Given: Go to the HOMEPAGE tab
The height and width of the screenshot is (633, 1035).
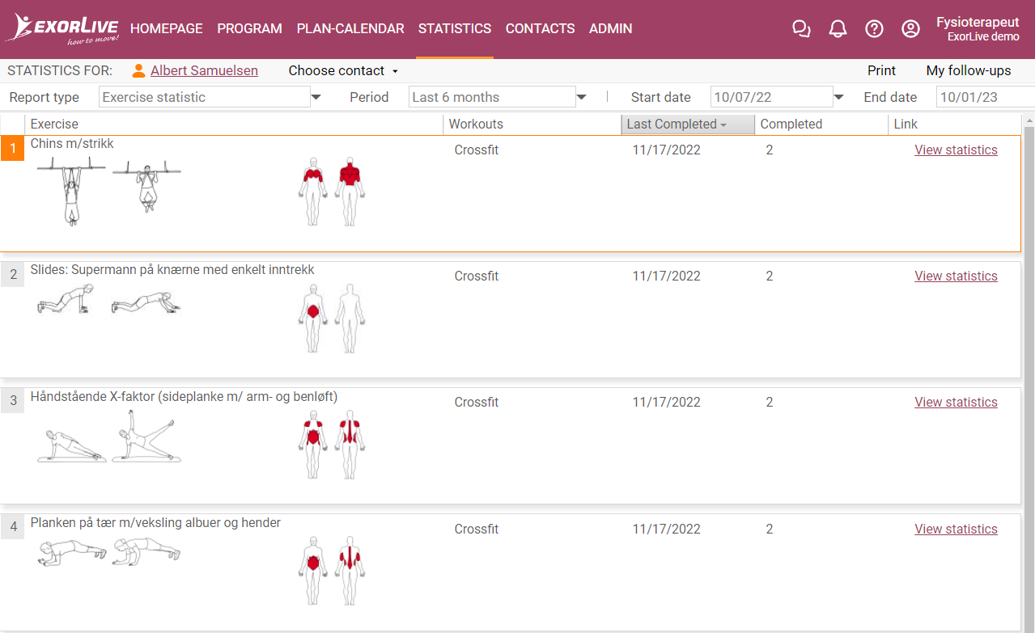Looking at the screenshot, I should pos(166,28).
